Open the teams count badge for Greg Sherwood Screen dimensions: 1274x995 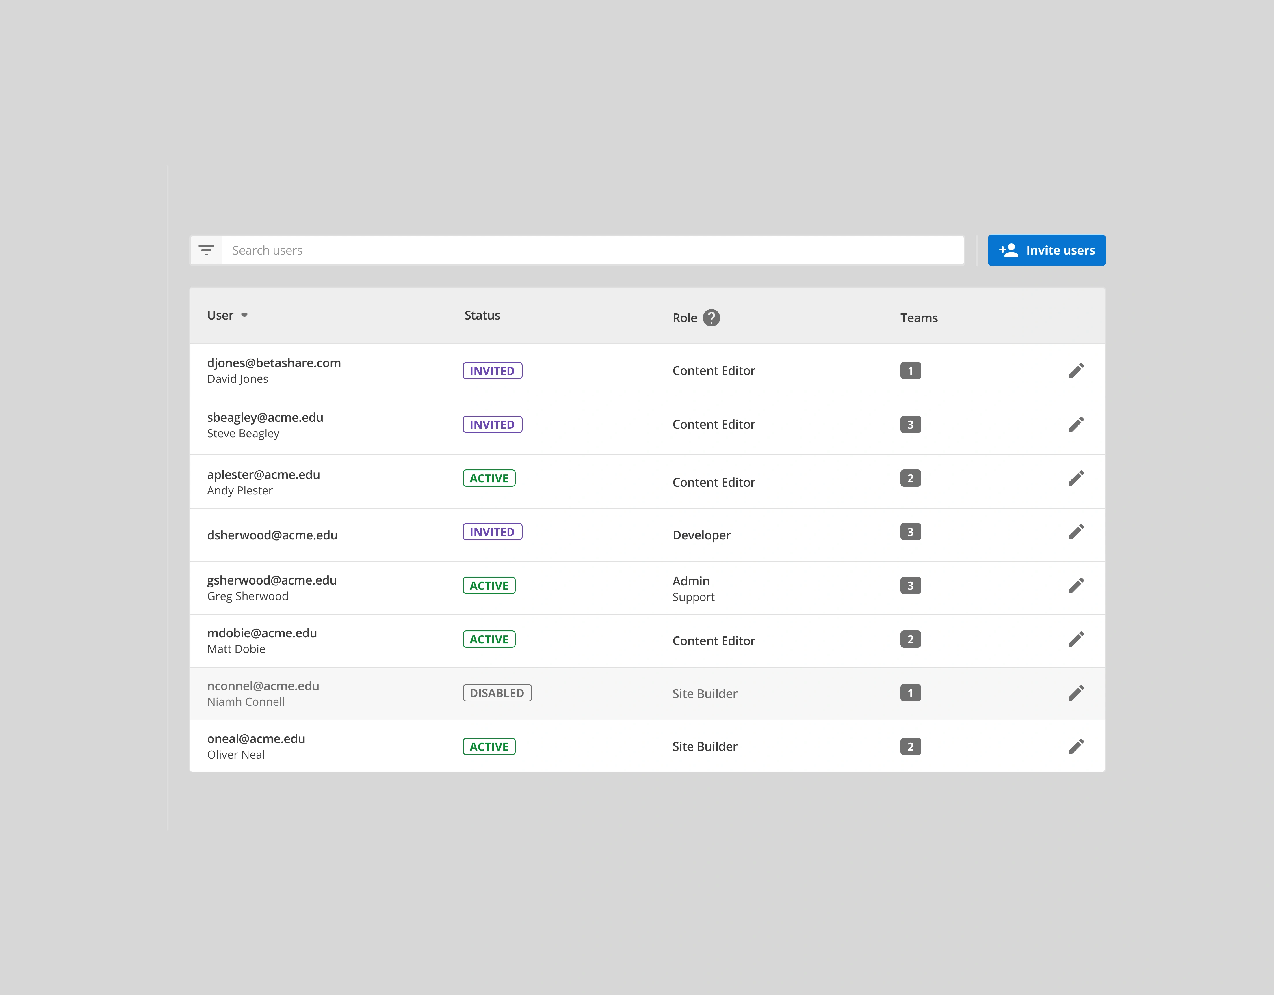click(911, 585)
